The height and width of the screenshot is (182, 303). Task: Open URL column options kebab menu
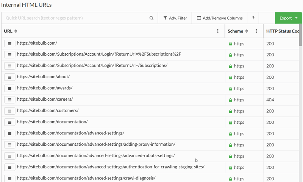click(218, 31)
